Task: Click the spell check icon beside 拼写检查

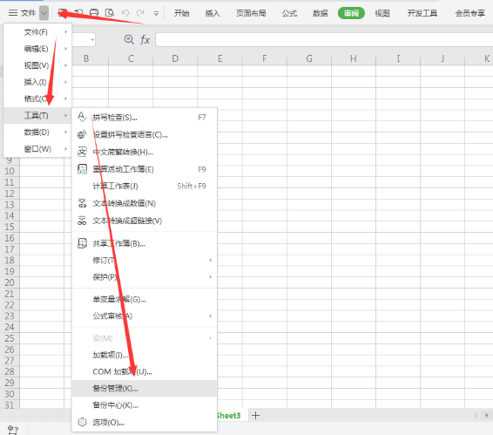Action: tap(82, 117)
